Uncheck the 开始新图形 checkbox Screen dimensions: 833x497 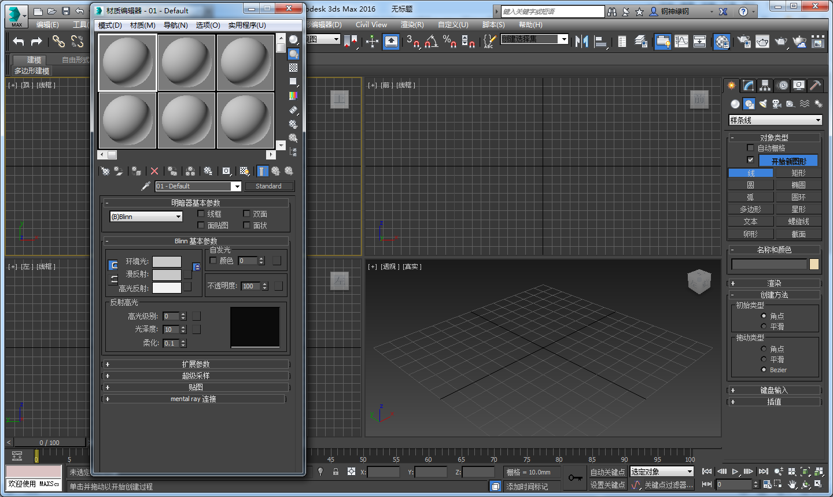(x=751, y=160)
